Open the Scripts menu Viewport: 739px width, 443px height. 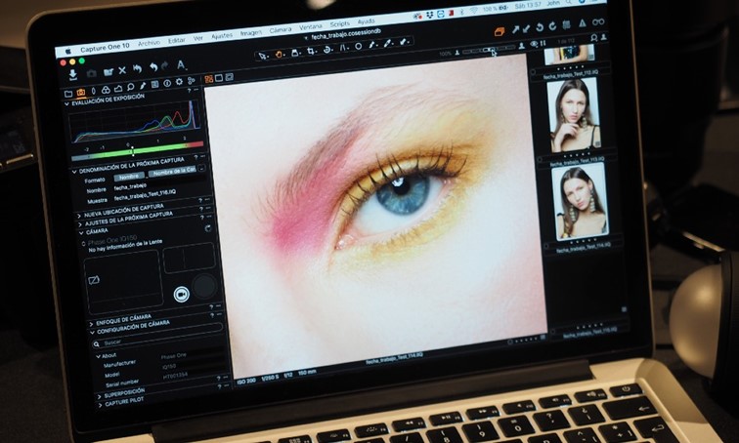(x=340, y=24)
